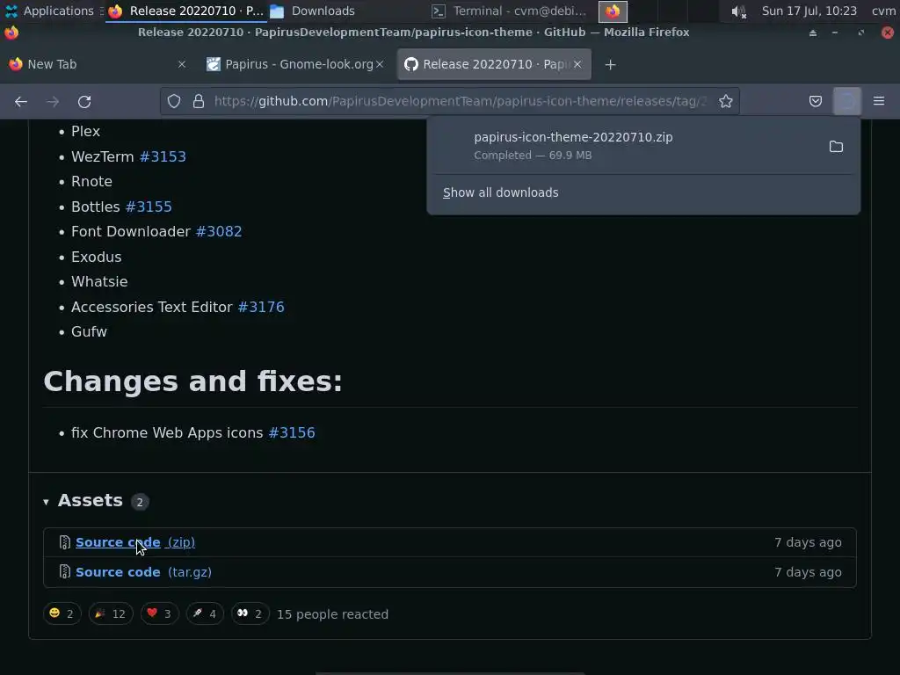The width and height of the screenshot is (900, 675).
Task: Open issue #3156 Chrome Web Apps fix
Action: [292, 432]
